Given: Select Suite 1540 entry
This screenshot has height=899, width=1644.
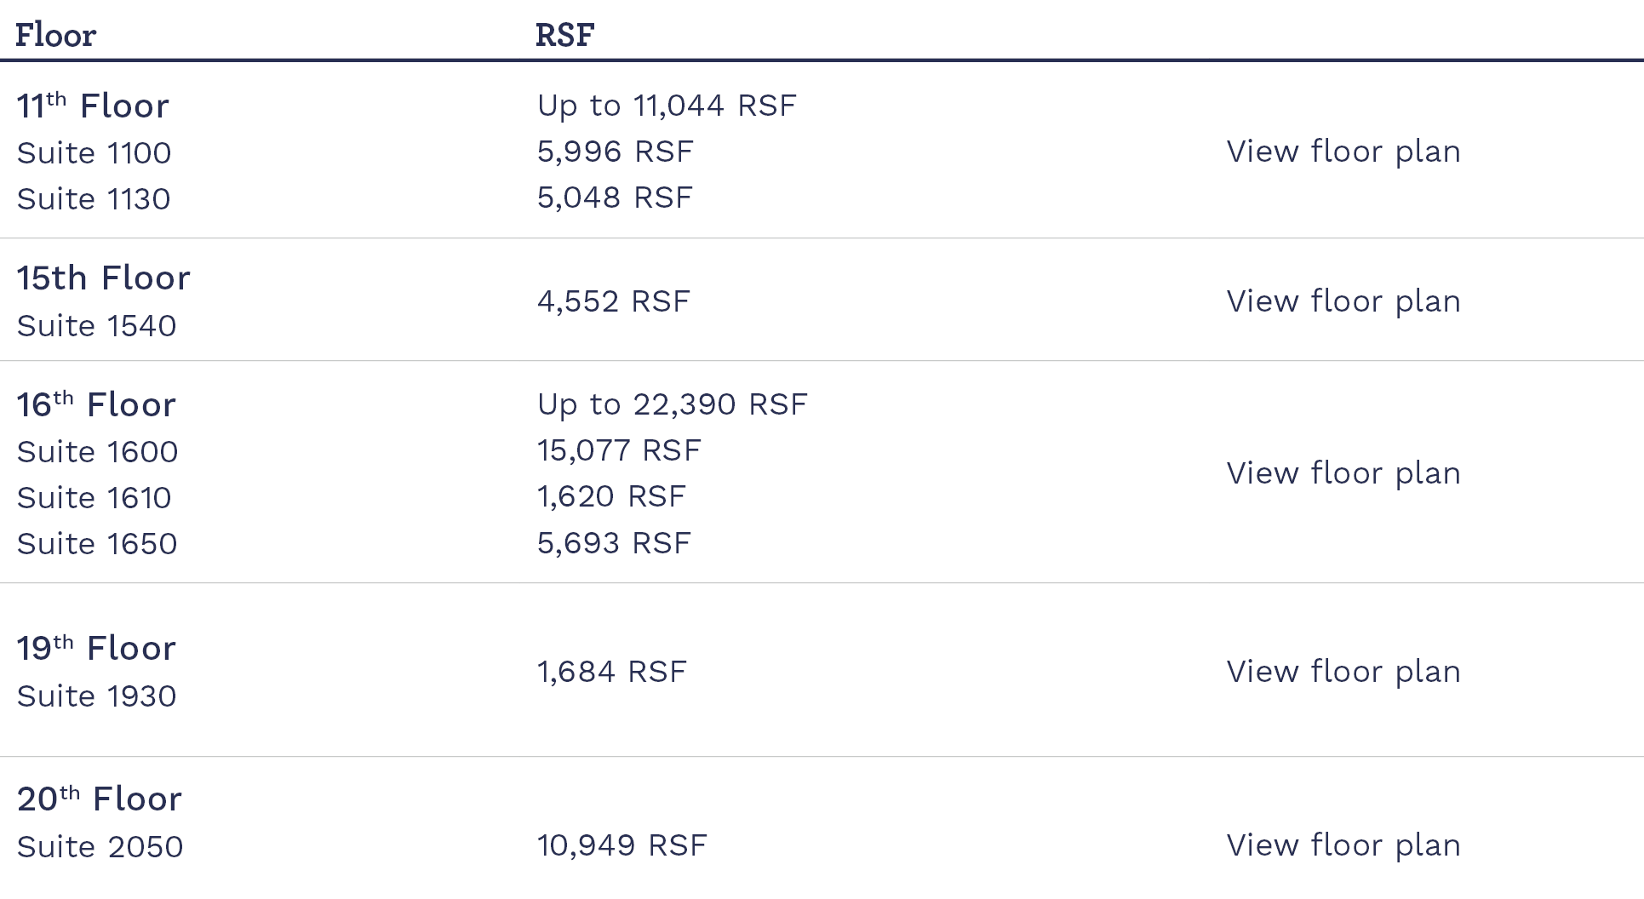Looking at the screenshot, I should coord(96,326).
